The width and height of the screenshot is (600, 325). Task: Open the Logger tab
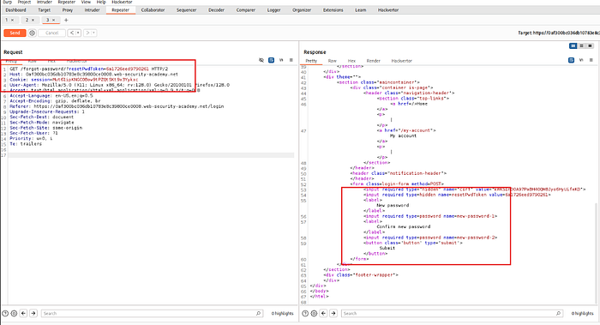pyautogui.click(x=273, y=10)
